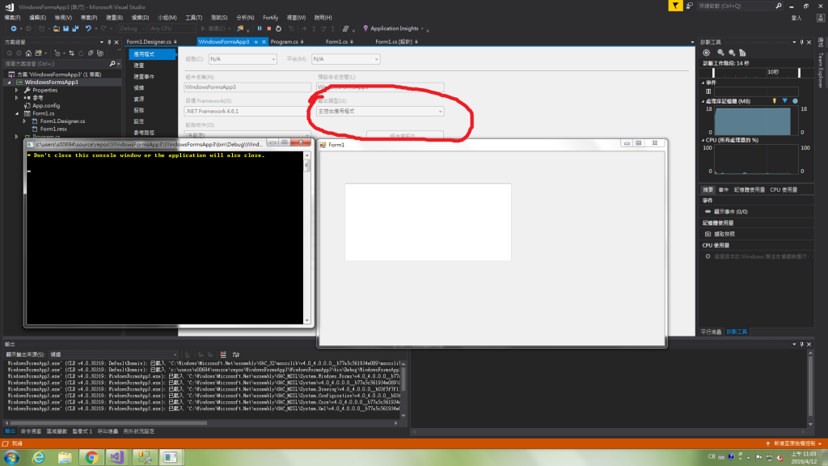The height and width of the screenshot is (466, 828).
Task: Expand the Form1.Designer.cs tree node
Action: tap(24, 121)
